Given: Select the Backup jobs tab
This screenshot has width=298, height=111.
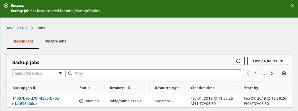Looking at the screenshot, I should click(23, 41).
